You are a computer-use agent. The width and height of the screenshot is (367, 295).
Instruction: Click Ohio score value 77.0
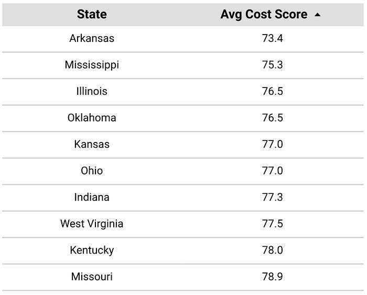coord(272,171)
